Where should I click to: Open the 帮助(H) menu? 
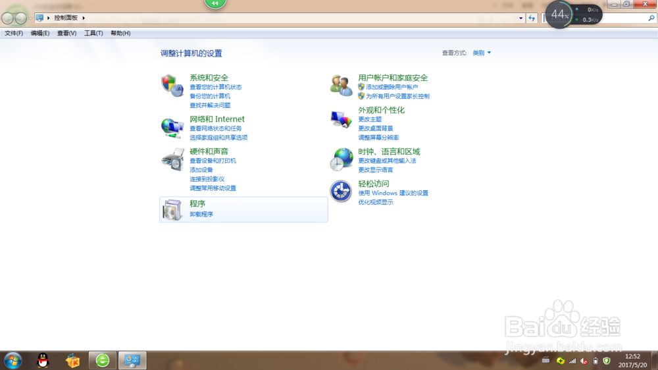[x=120, y=33]
